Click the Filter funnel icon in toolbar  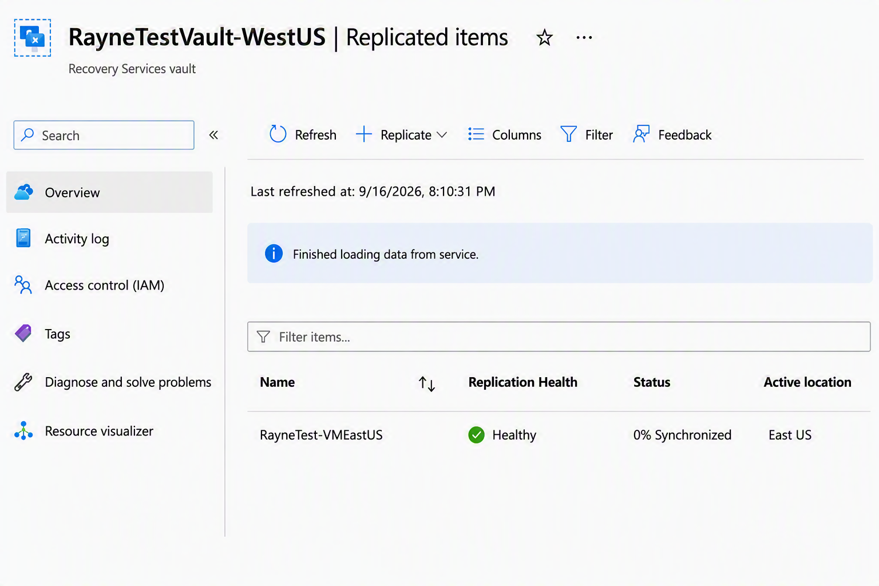click(x=568, y=134)
